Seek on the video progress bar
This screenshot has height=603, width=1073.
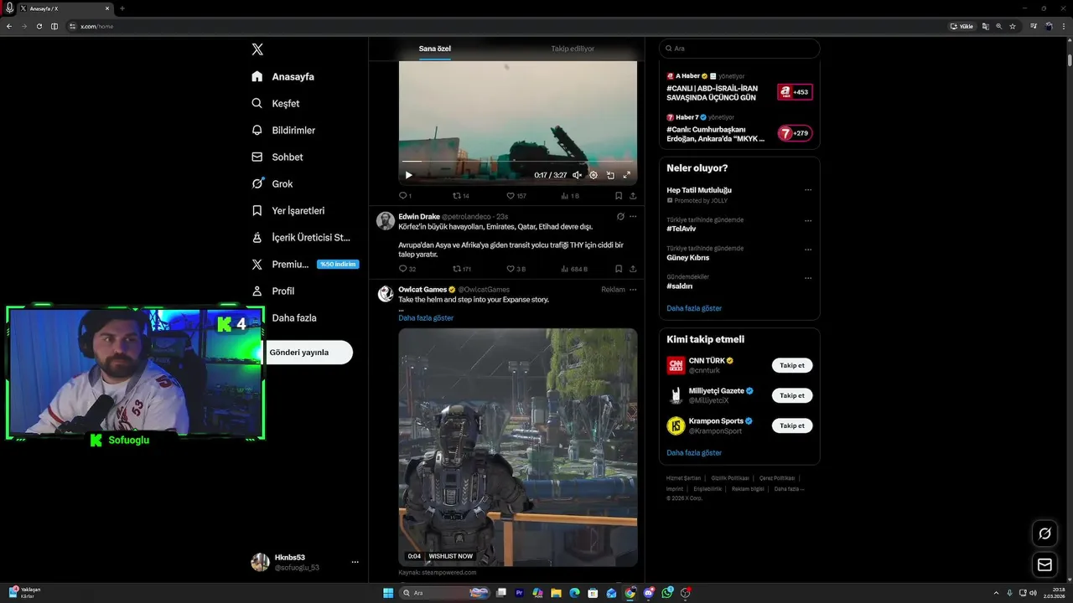[517, 161]
